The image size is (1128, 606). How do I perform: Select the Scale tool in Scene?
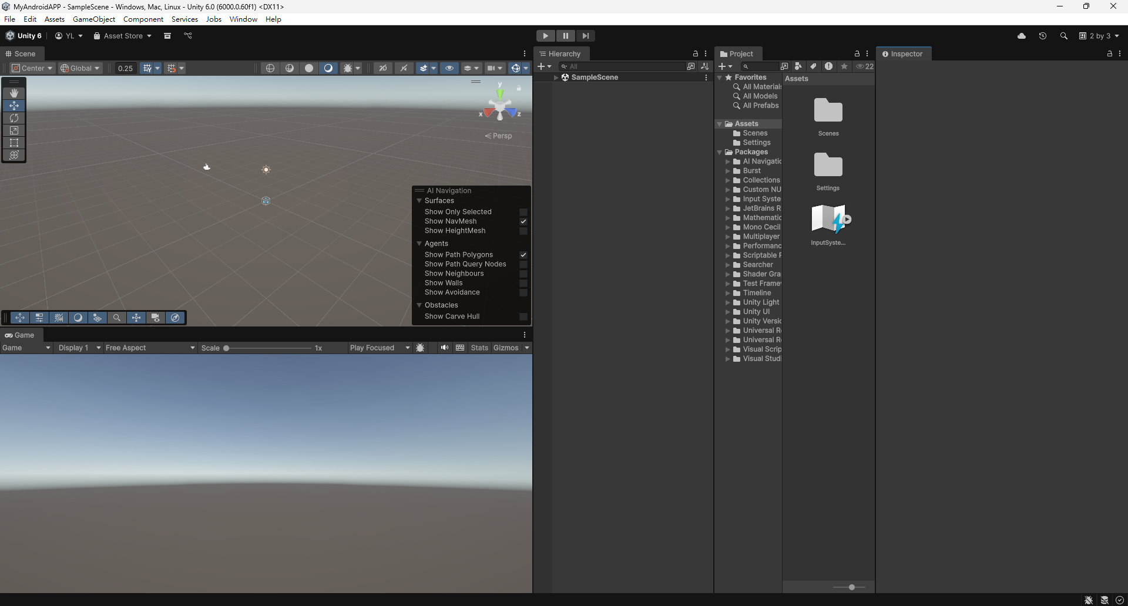pyautogui.click(x=14, y=130)
